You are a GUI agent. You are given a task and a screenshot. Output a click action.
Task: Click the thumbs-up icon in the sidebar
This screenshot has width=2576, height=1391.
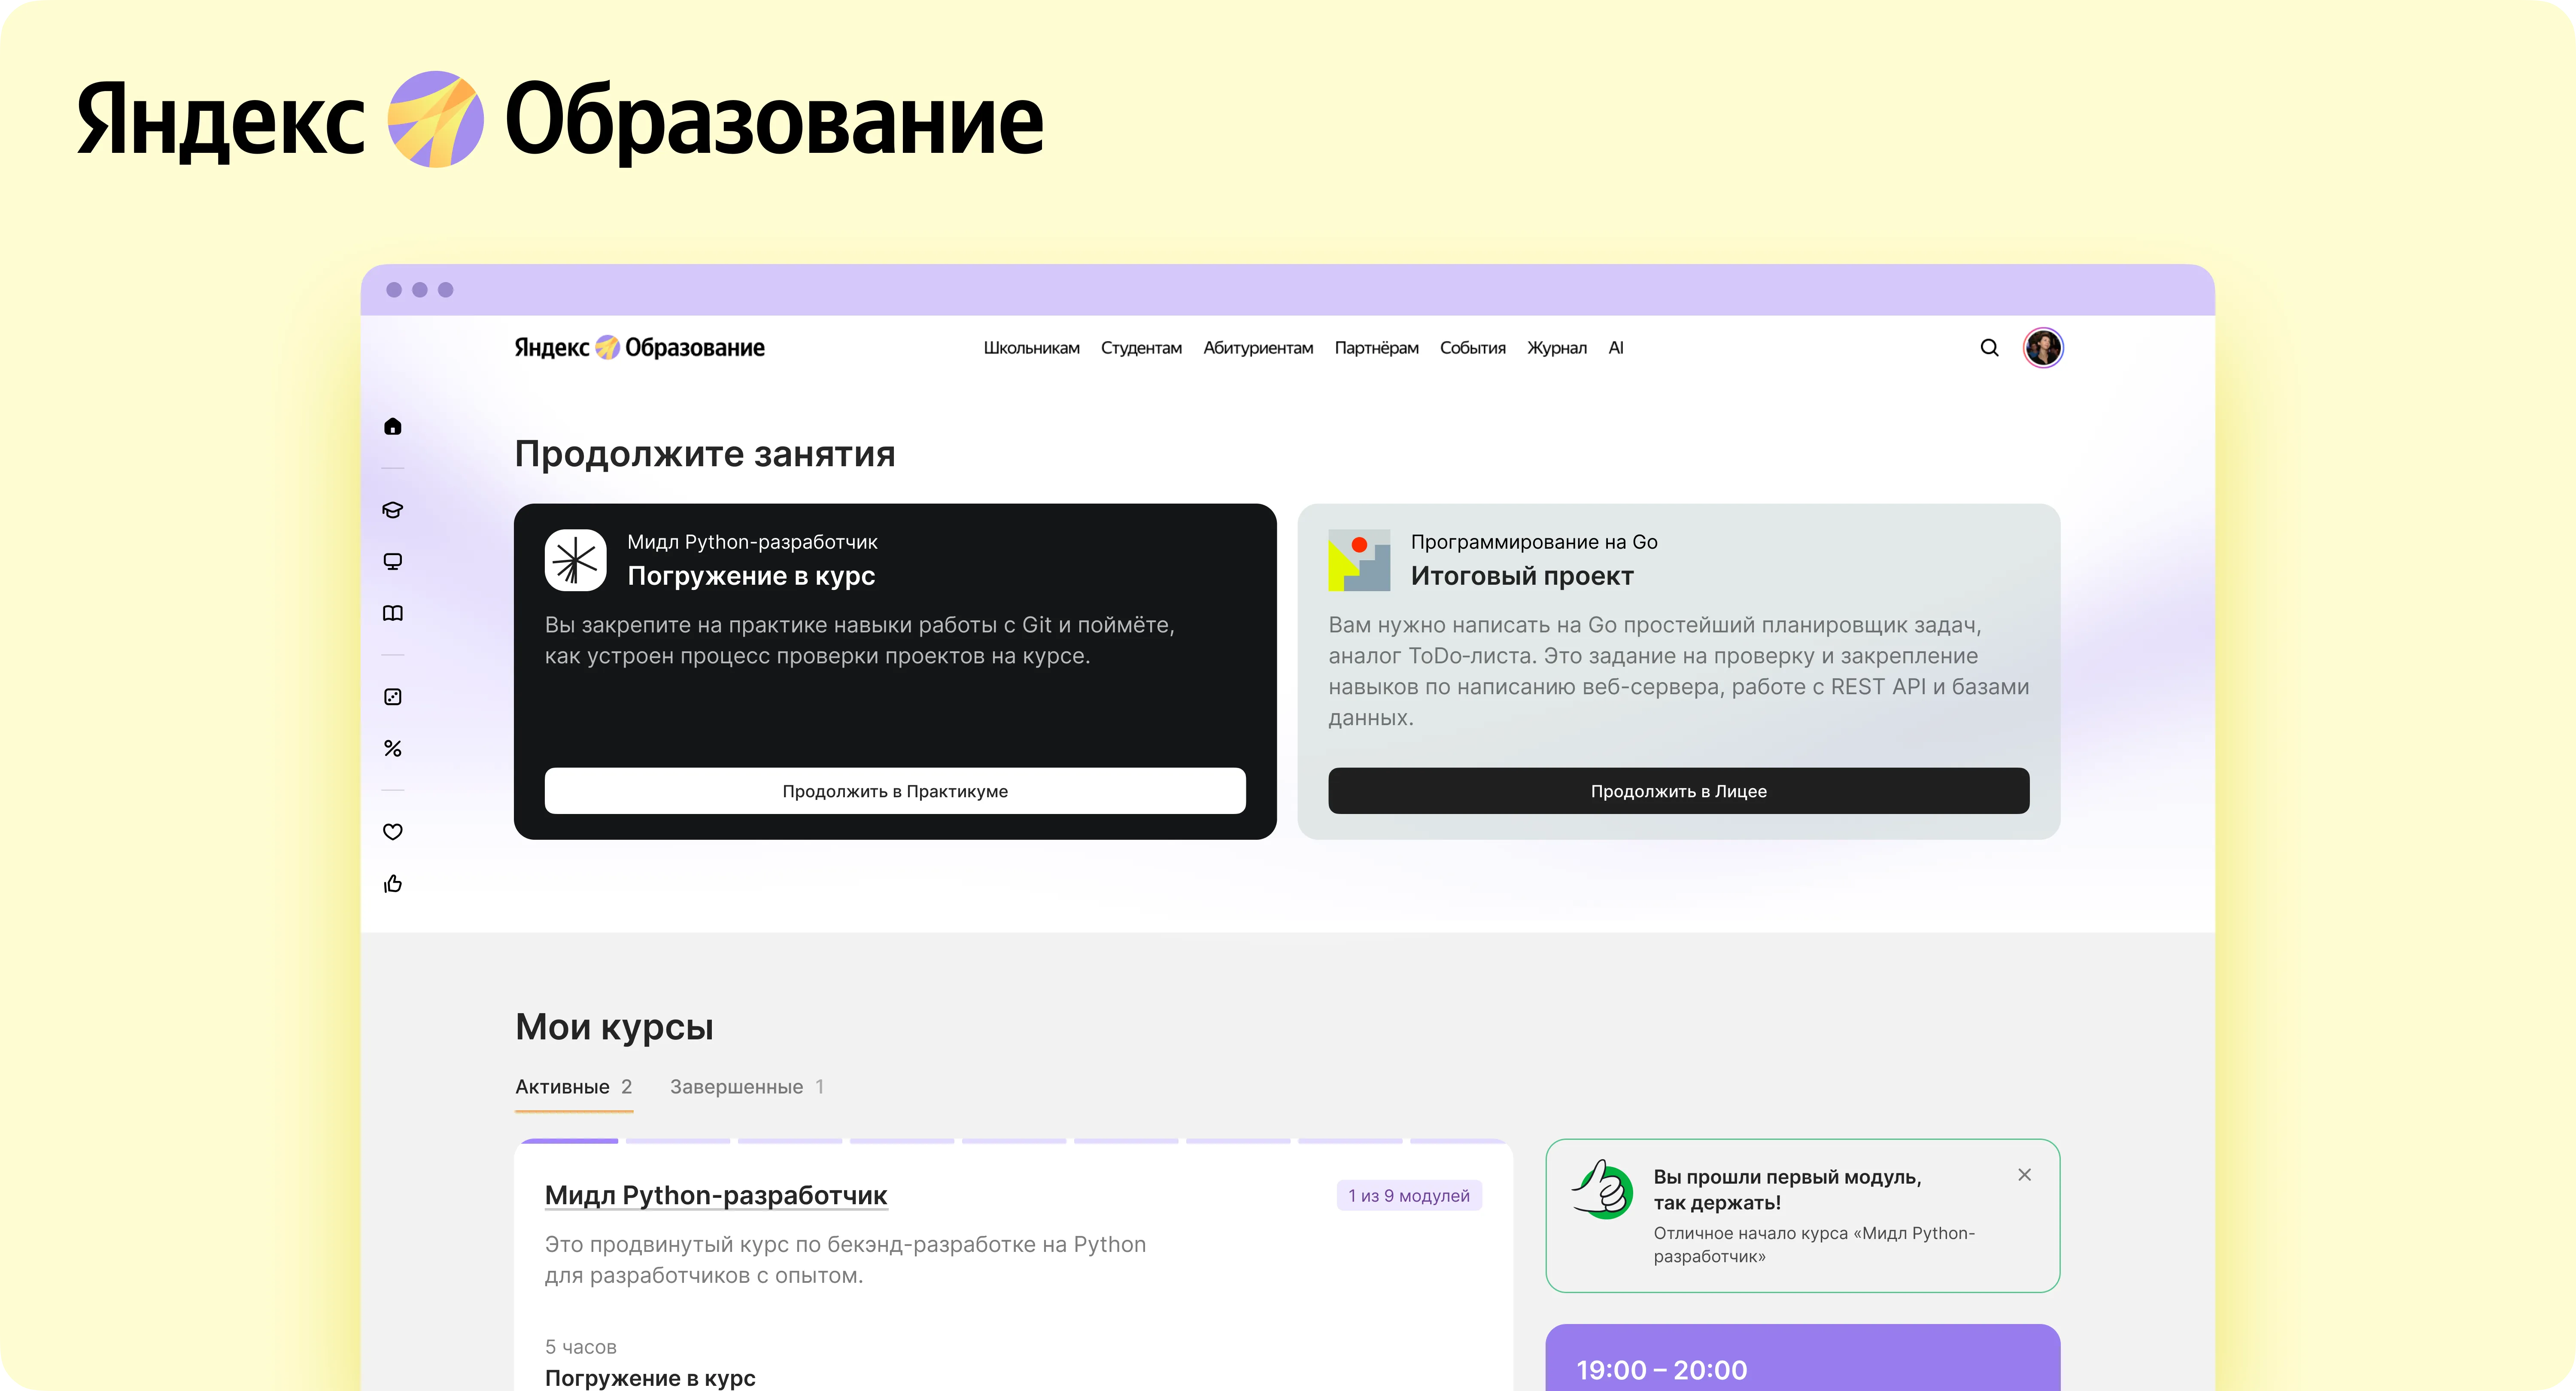click(392, 884)
